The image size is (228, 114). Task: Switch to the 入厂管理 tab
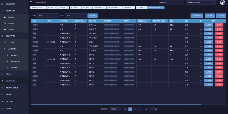(x=86, y=8)
